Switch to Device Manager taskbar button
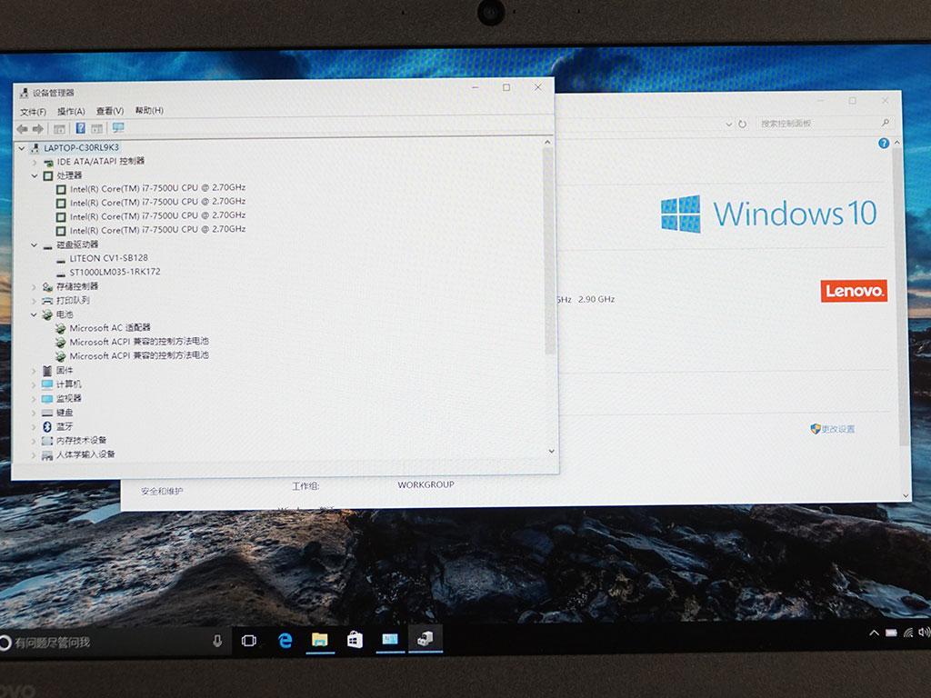The image size is (931, 698). click(x=425, y=639)
